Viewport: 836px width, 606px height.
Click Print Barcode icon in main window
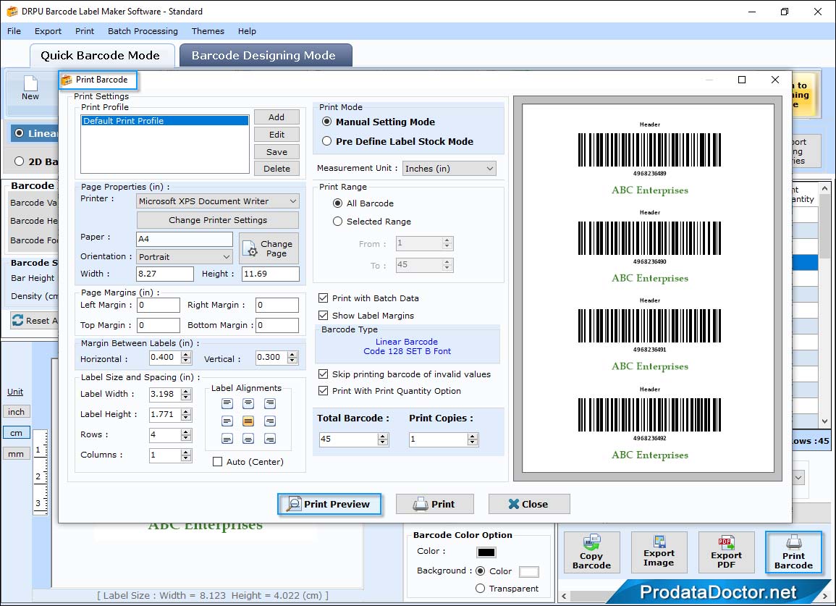click(x=793, y=542)
